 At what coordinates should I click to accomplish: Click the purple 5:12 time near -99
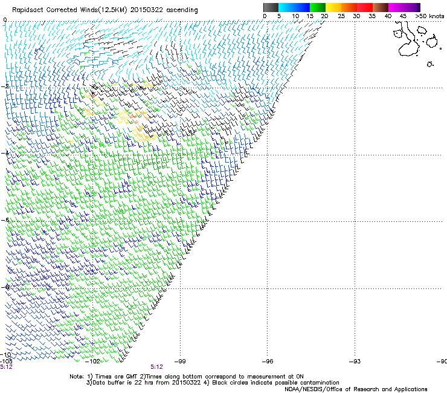click(x=157, y=367)
